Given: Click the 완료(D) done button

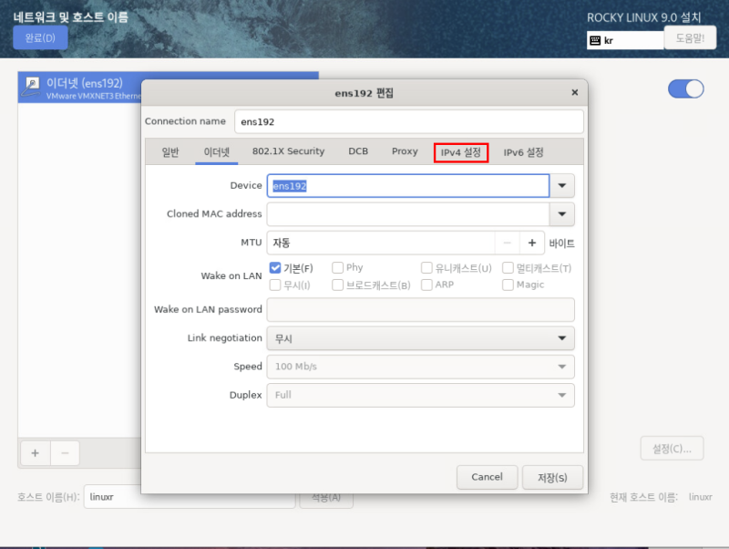Looking at the screenshot, I should pyautogui.click(x=40, y=37).
